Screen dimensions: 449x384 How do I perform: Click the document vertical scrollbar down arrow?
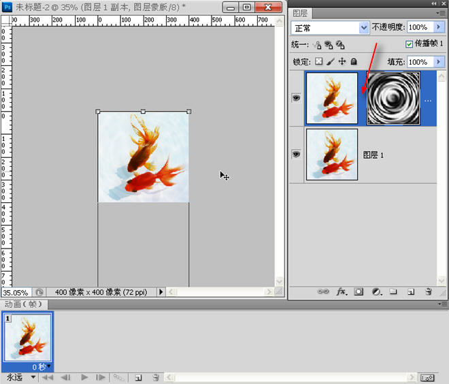[x=279, y=281]
